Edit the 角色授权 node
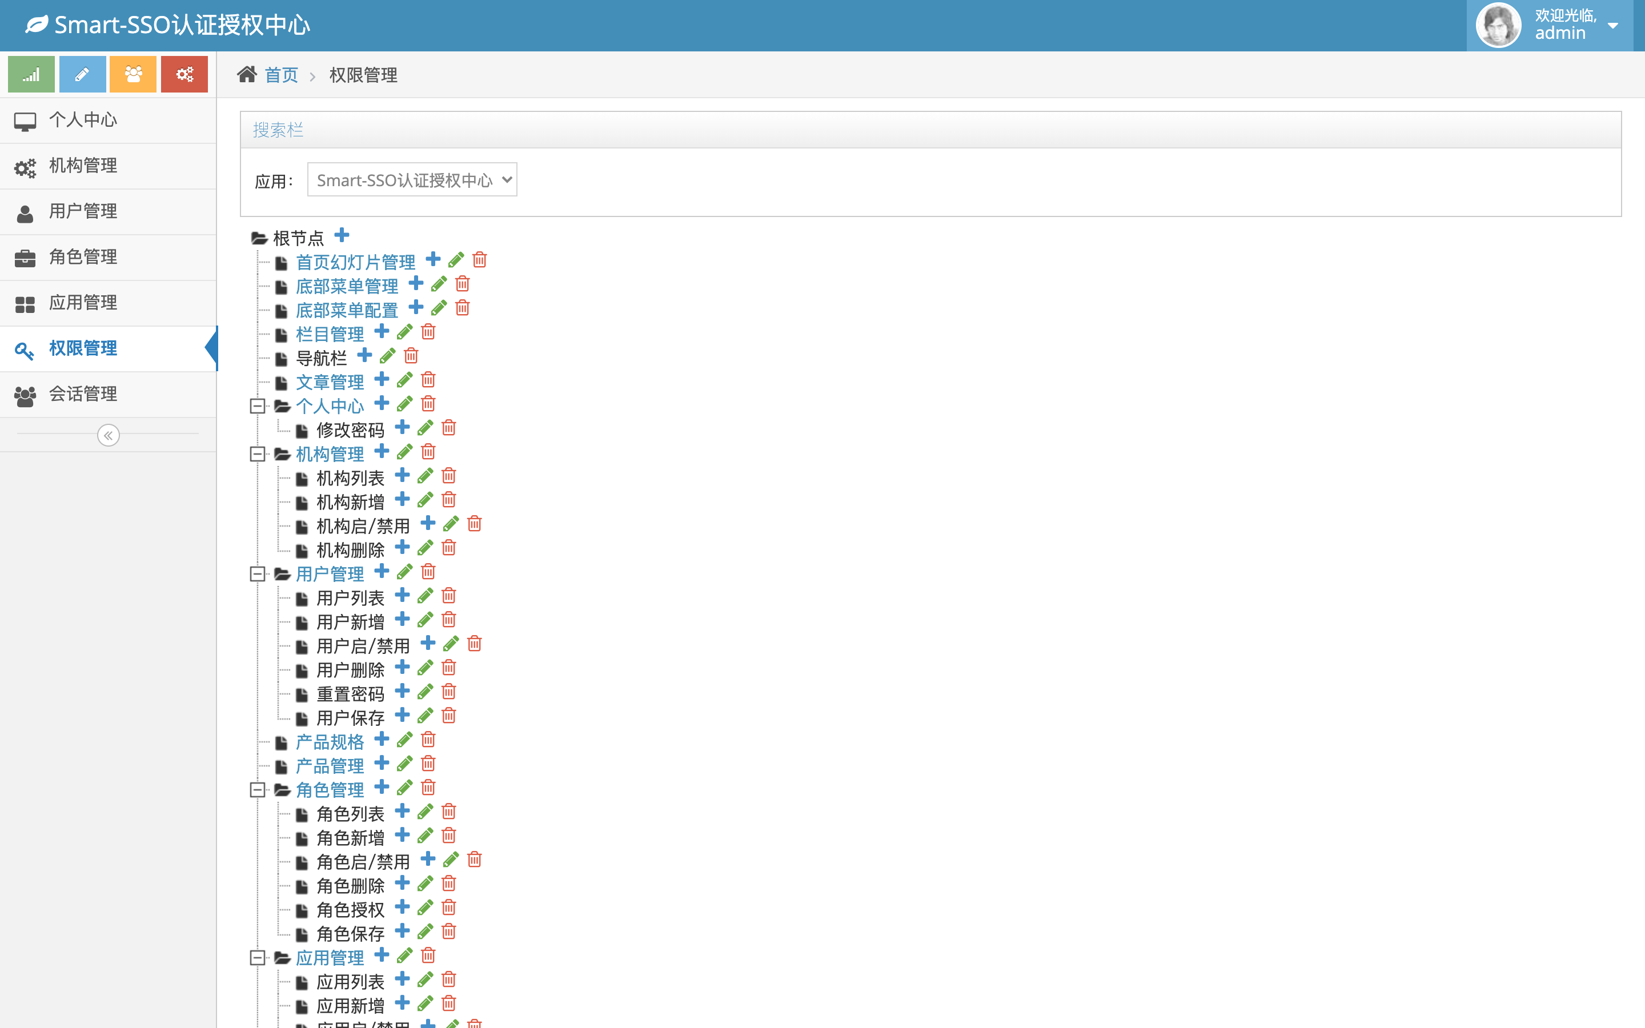This screenshot has height=1028, width=1645. coord(426,907)
